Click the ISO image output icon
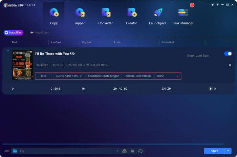237x157 pixels. [x=125, y=151]
